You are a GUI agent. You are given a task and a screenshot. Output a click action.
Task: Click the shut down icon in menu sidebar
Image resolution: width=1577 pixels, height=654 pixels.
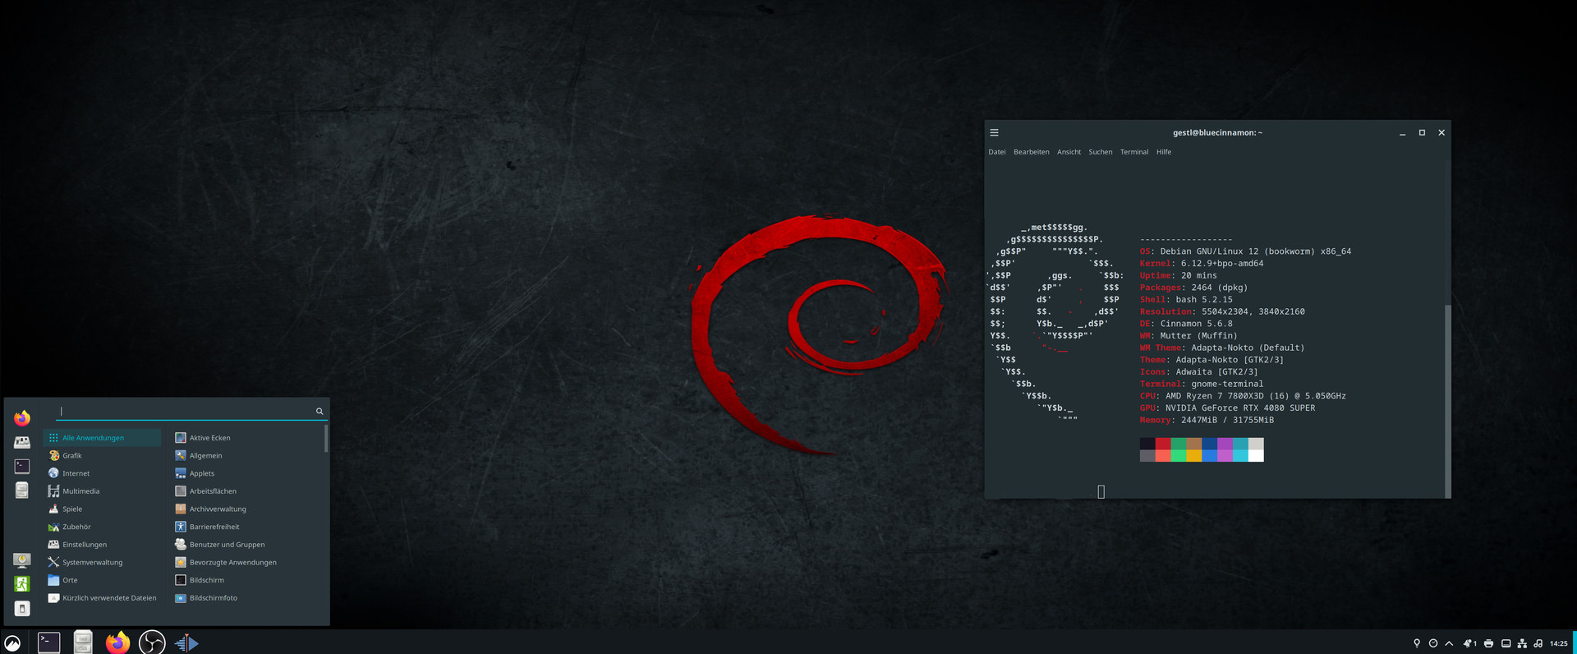tap(22, 609)
